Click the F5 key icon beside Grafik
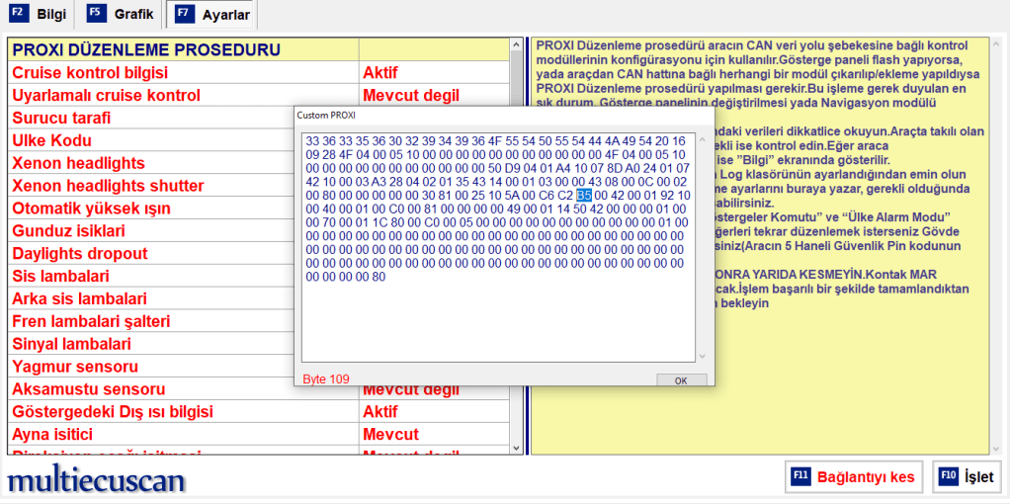1010x504 pixels. (x=96, y=14)
